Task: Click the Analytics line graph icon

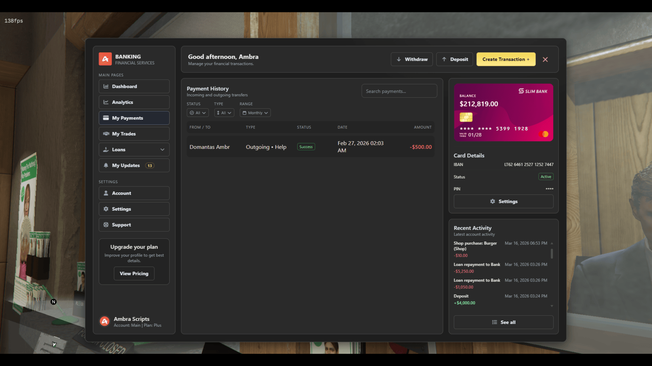Action: 106,102
